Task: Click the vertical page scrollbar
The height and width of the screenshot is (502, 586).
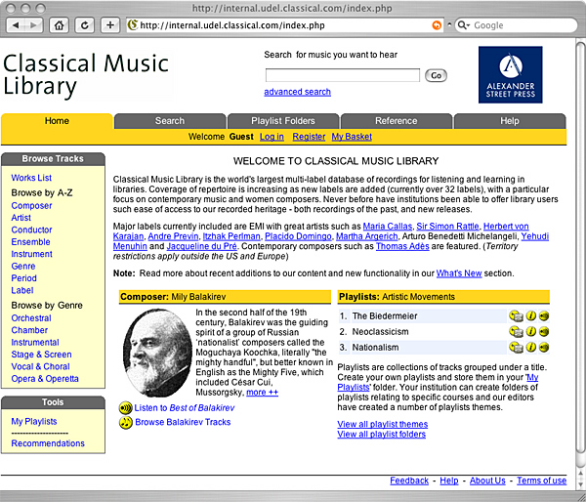Action: click(581, 247)
